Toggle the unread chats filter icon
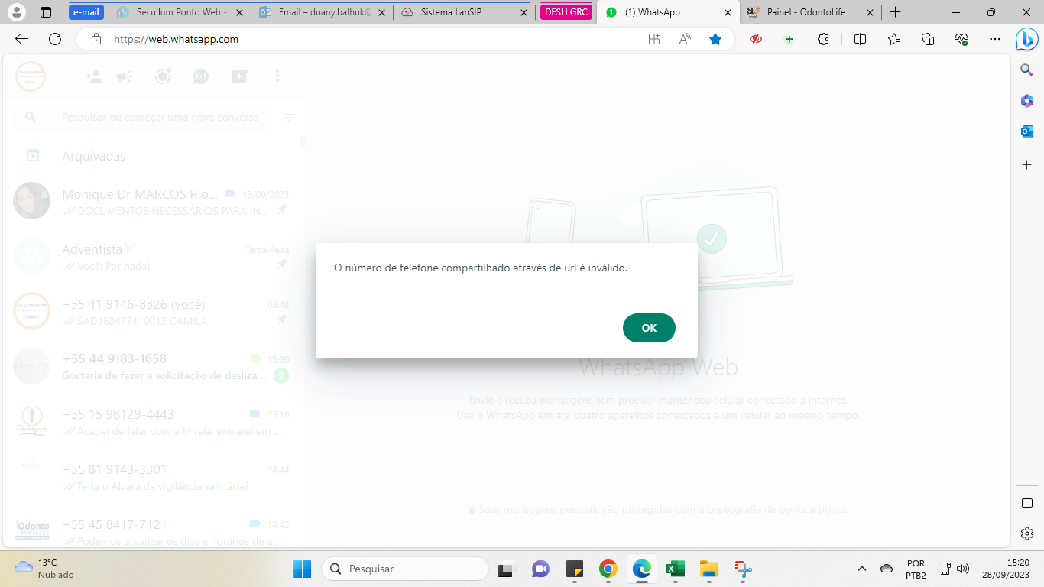The width and height of the screenshot is (1044, 587). pos(289,118)
